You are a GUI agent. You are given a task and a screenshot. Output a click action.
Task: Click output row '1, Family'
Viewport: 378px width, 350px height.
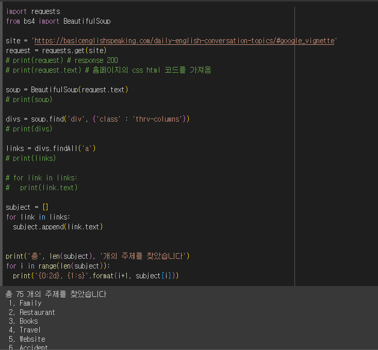(x=25, y=303)
